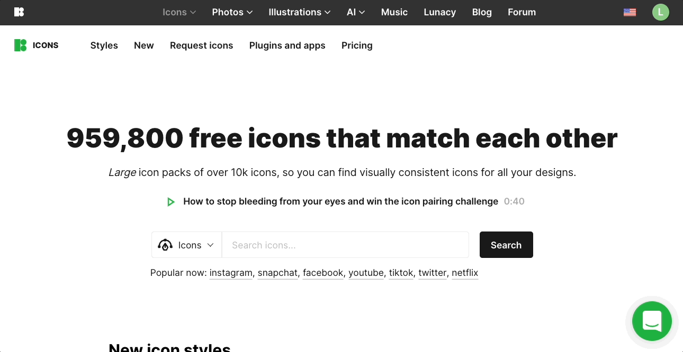This screenshot has height=352, width=683.
Task: Open the user profile avatar
Action: pyautogui.click(x=660, y=12)
